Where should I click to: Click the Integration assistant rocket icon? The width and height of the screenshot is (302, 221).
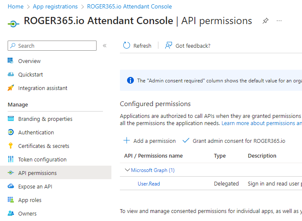pos(11,88)
